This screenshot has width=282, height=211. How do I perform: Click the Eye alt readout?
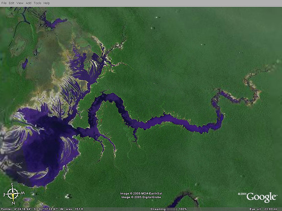pyautogui.click(x=263, y=209)
